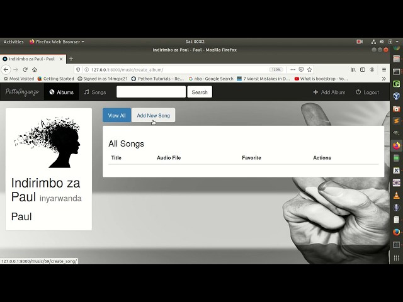Click the Title column header
The width and height of the screenshot is (403, 302).
point(116,158)
